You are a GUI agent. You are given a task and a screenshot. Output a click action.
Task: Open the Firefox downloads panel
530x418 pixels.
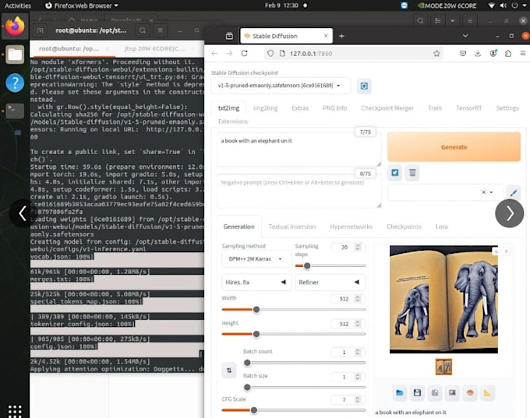point(478,54)
